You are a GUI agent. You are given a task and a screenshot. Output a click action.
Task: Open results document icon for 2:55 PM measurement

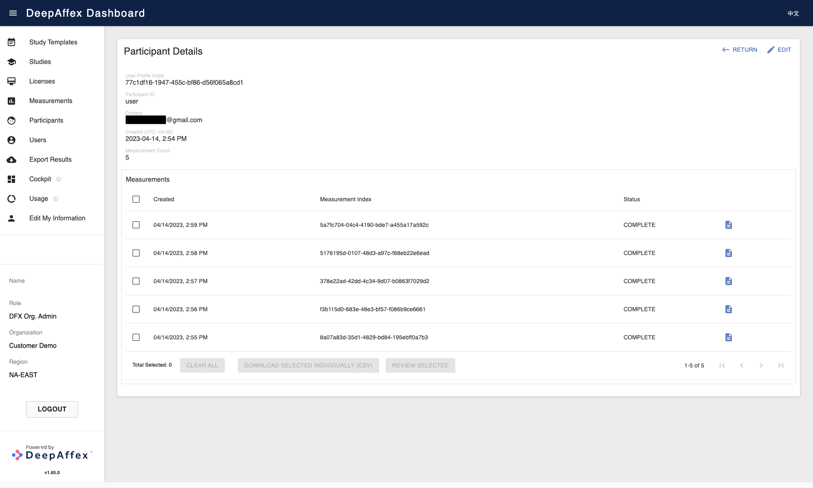(x=729, y=337)
